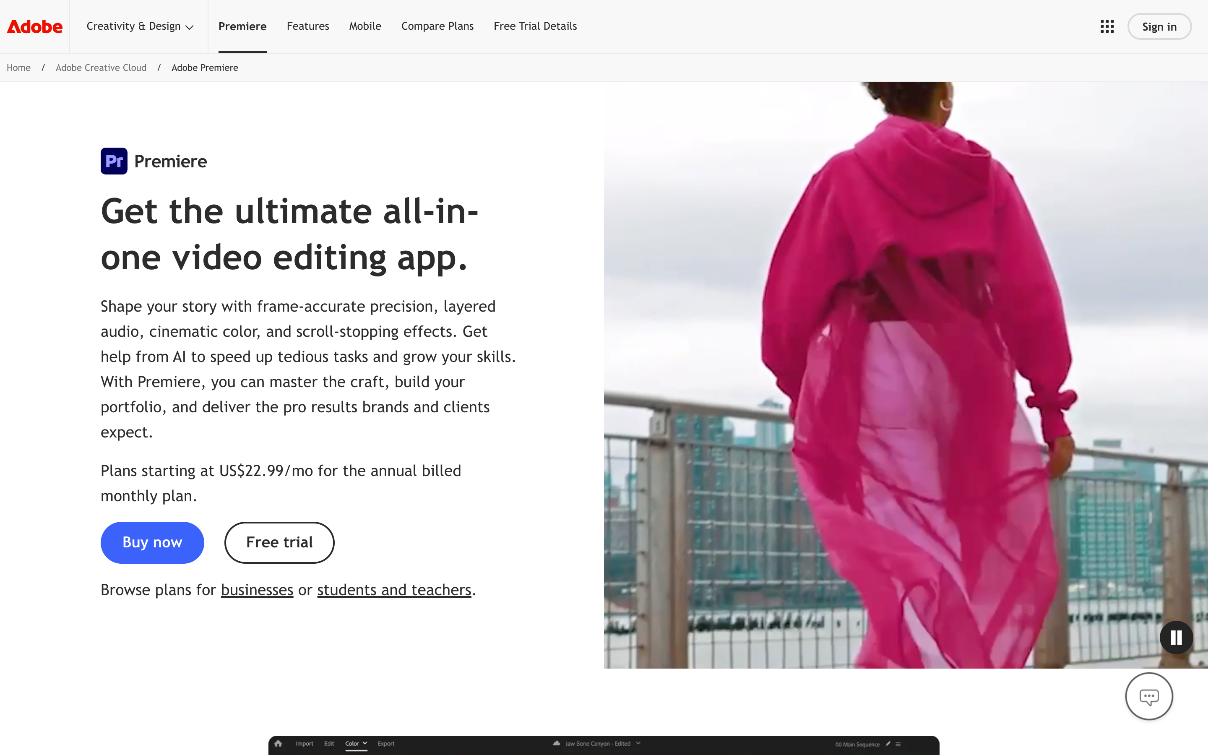The width and height of the screenshot is (1208, 755).
Task: Switch to the Export tab in mockup
Action: (386, 744)
